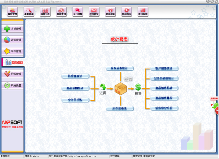
Task: Click the 软件购买 purchase software icon
Action: point(127,12)
